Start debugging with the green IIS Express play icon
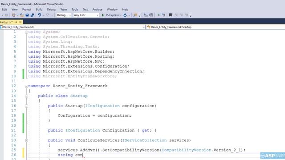The image size is (285, 160). point(103,15)
